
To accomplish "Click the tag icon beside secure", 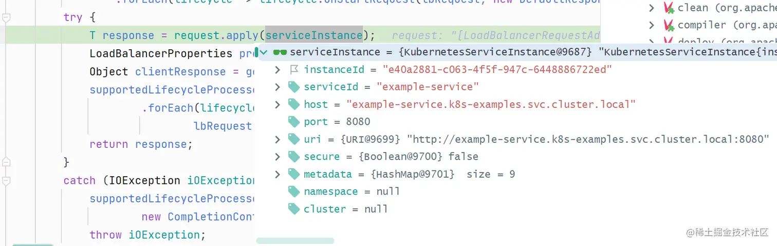I will pyautogui.click(x=294, y=157).
